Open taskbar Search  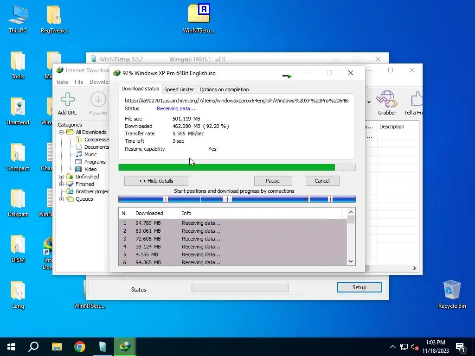coord(33,347)
